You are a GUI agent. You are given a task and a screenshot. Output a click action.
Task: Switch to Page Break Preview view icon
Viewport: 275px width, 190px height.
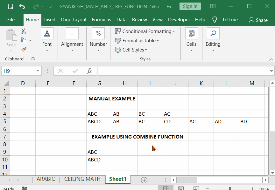coord(196,188)
